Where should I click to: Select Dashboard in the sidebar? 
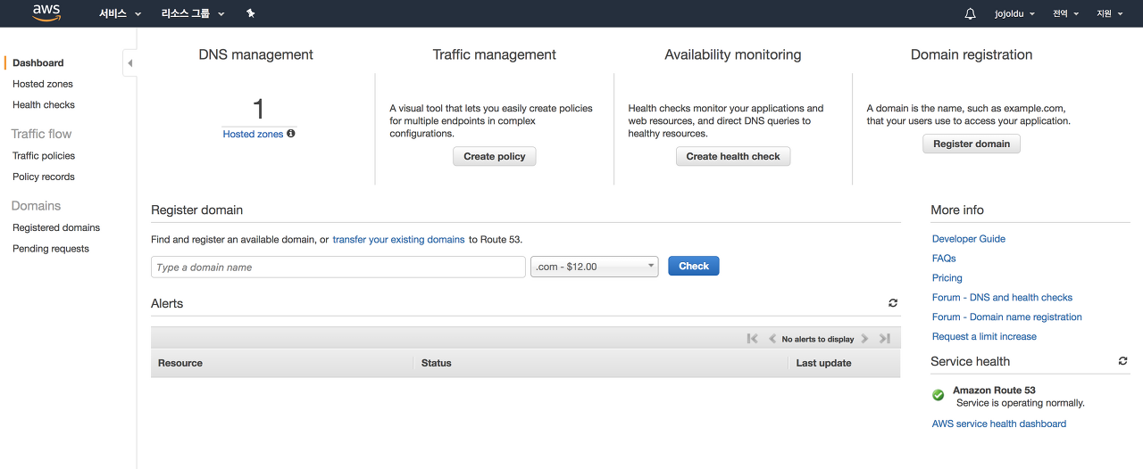[38, 63]
